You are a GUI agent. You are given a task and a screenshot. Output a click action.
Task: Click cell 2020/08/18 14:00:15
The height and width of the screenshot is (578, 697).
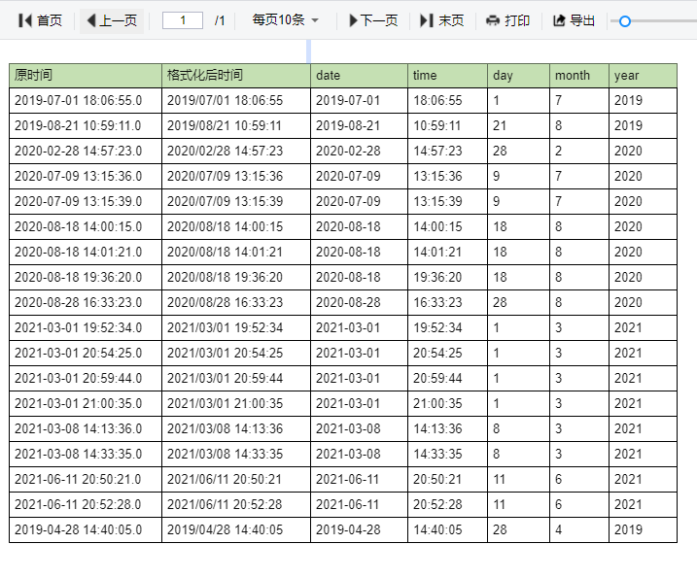(x=236, y=227)
